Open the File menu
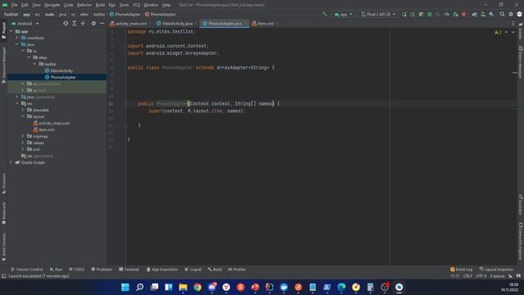The width and height of the screenshot is (524, 295). tap(14, 5)
